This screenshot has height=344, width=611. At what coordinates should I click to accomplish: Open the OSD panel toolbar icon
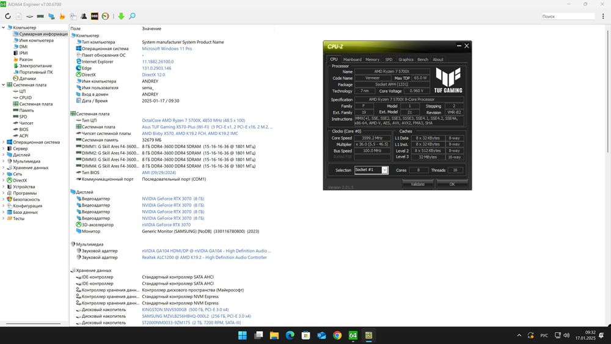tap(94, 16)
